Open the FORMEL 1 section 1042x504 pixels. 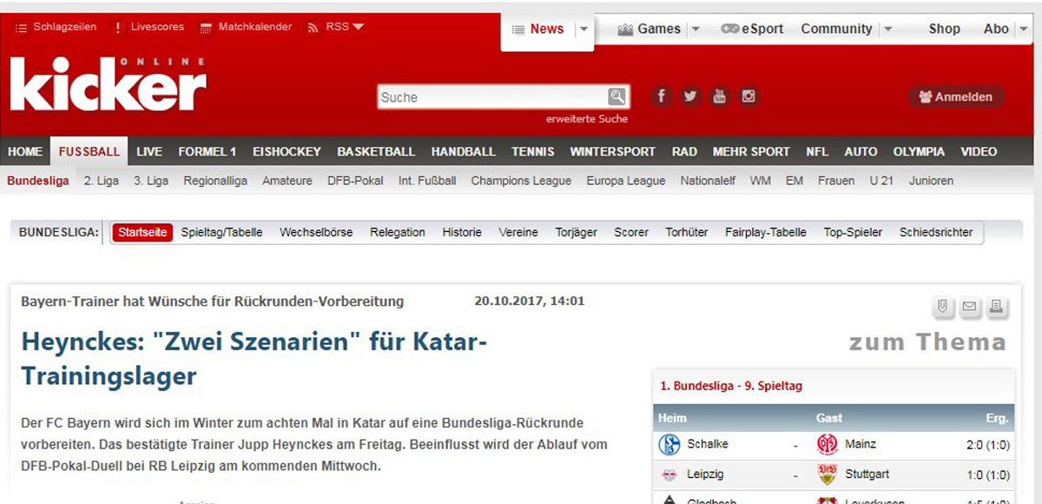click(208, 151)
